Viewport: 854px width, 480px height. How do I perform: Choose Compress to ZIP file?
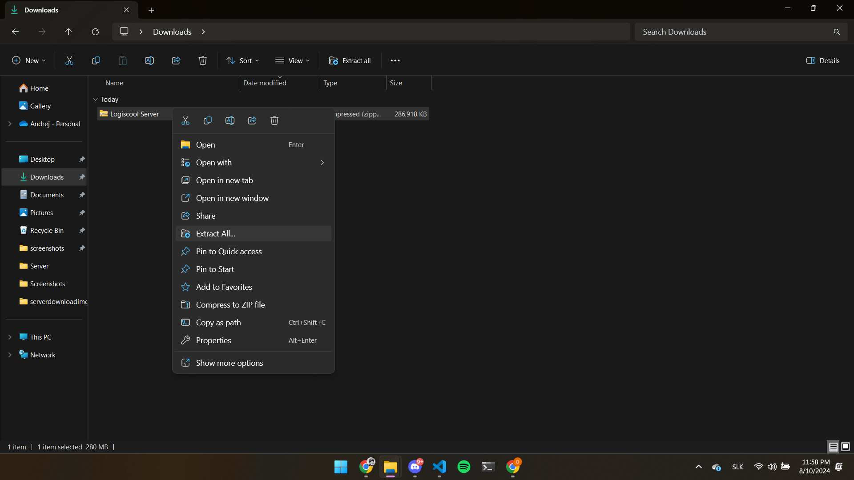254,304
